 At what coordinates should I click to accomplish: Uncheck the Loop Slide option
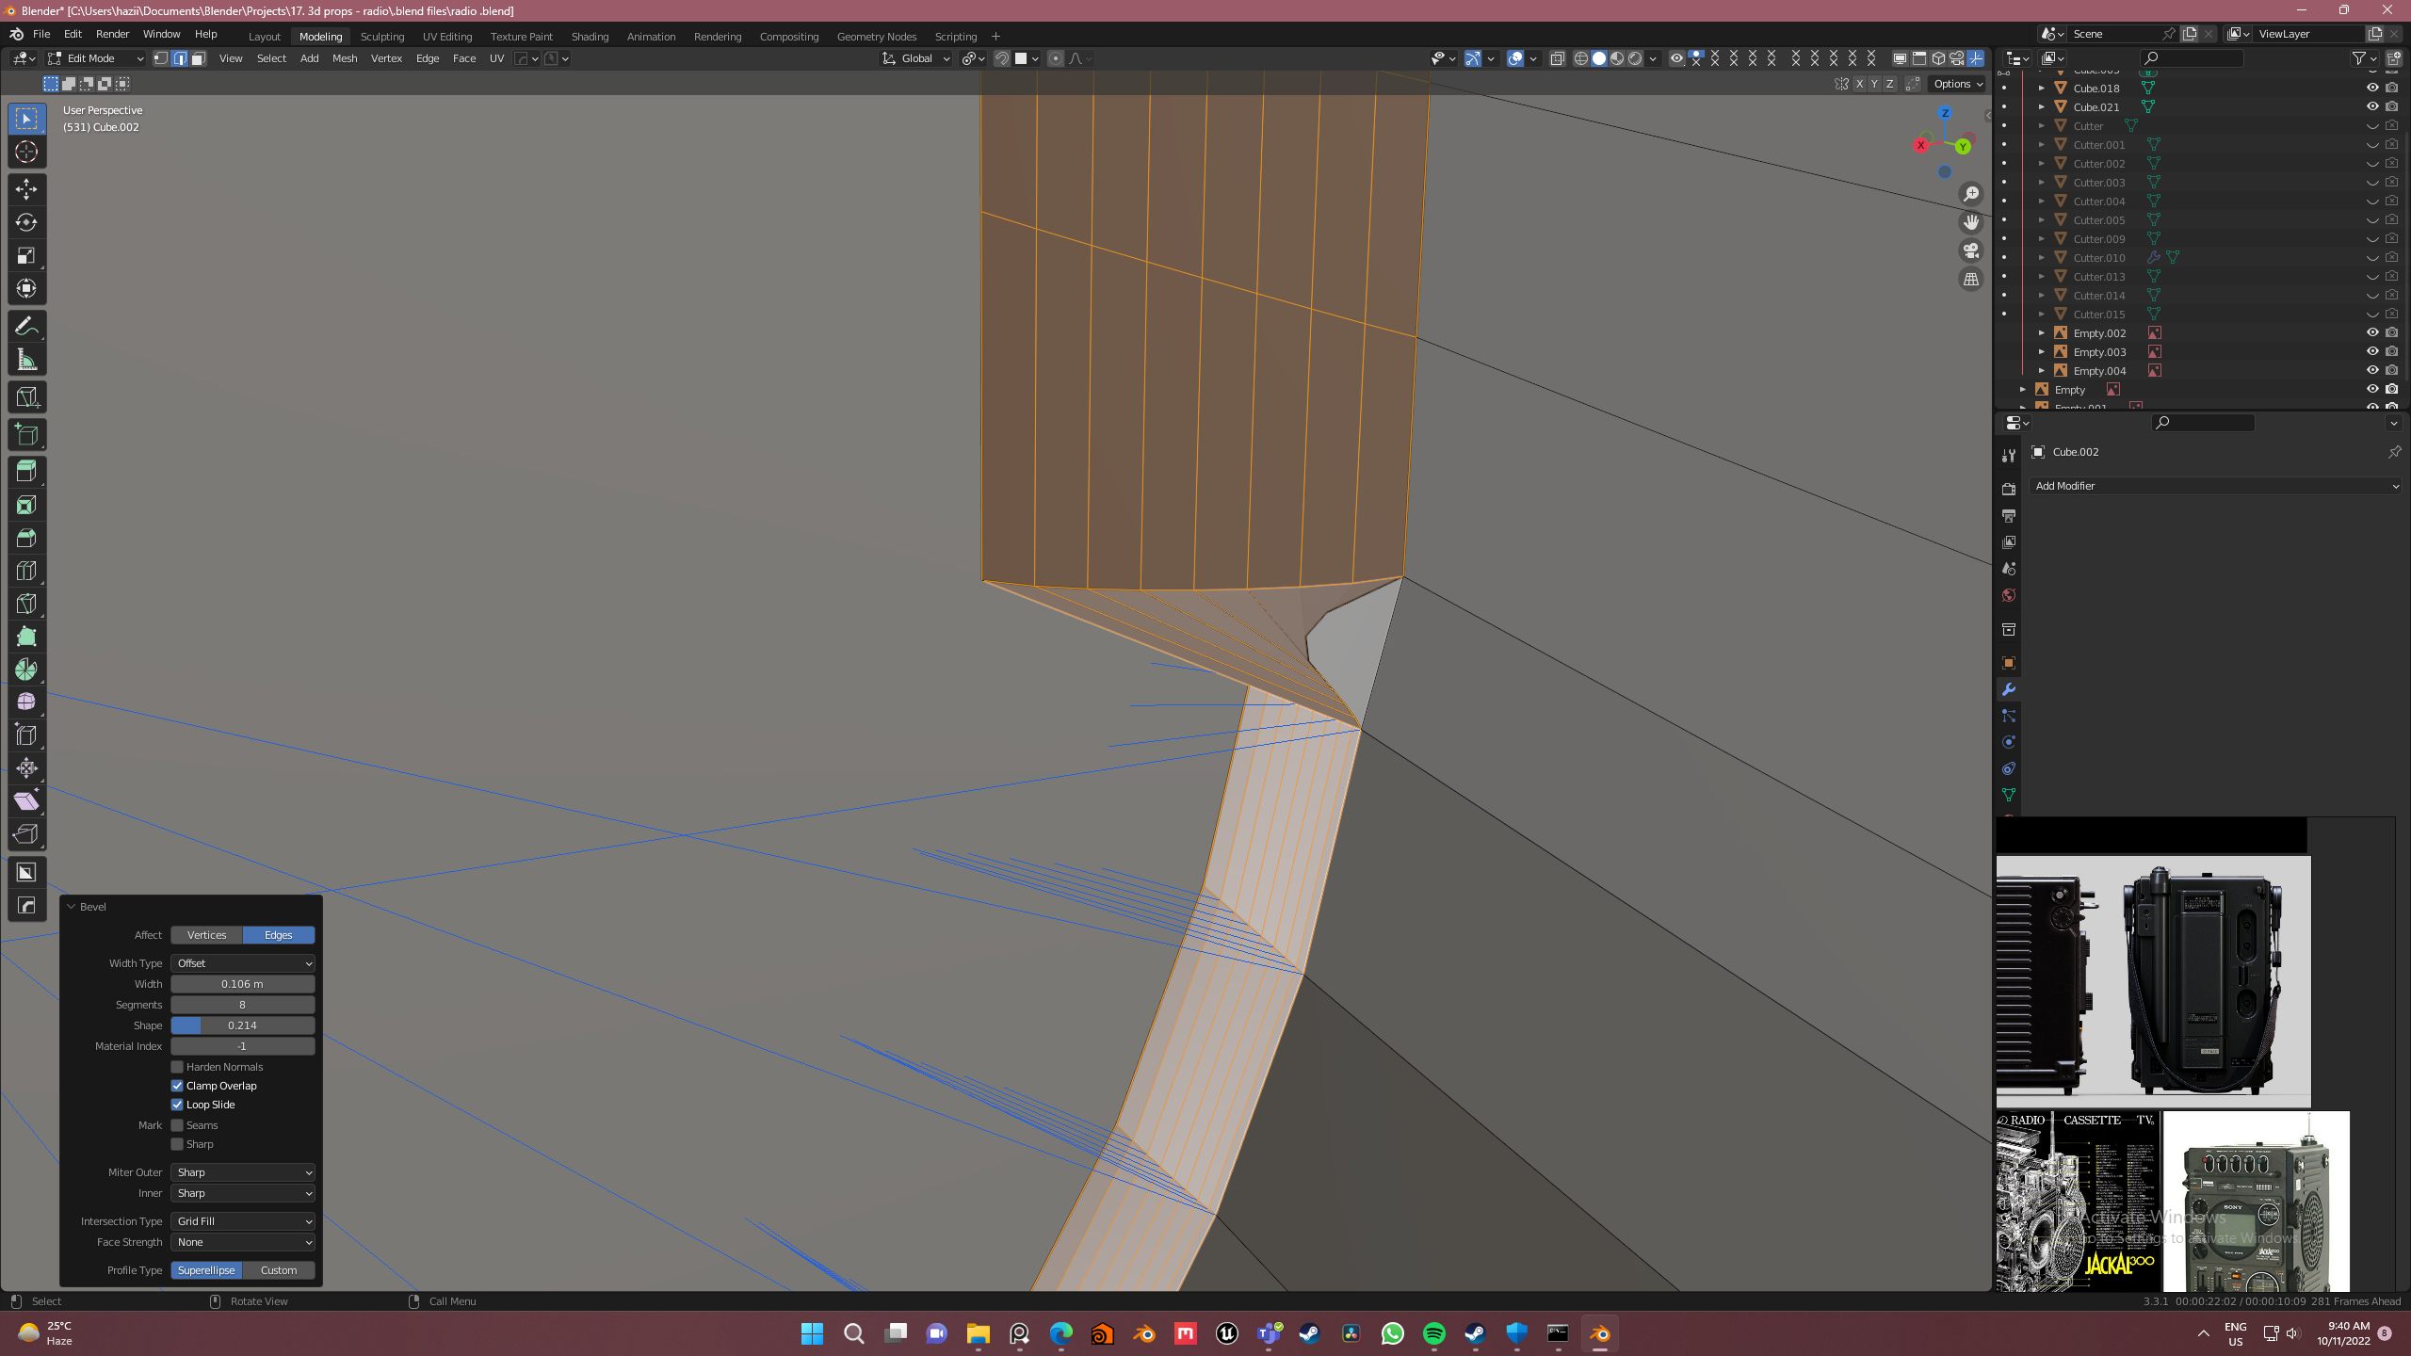tap(177, 1105)
